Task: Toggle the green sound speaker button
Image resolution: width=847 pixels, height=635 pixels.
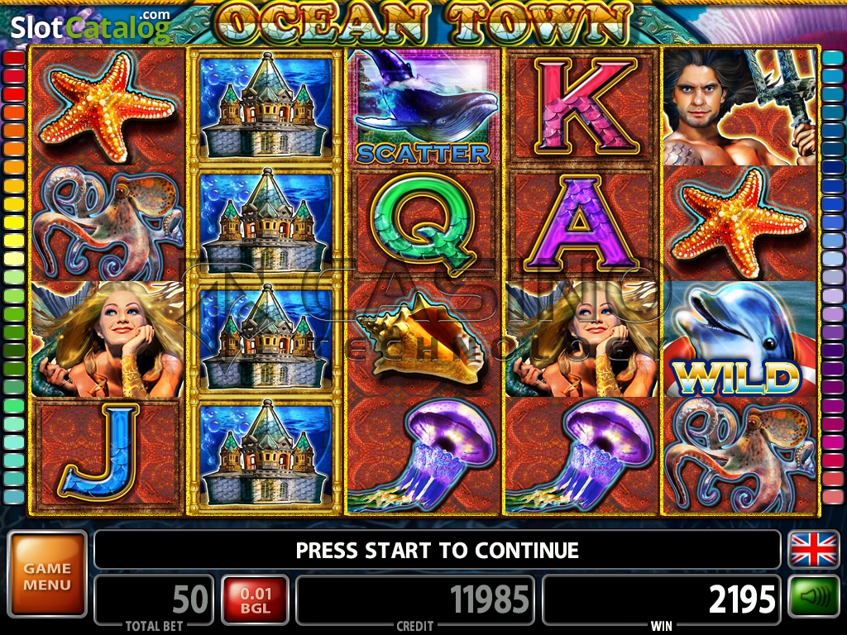Action: pyautogui.click(x=814, y=597)
